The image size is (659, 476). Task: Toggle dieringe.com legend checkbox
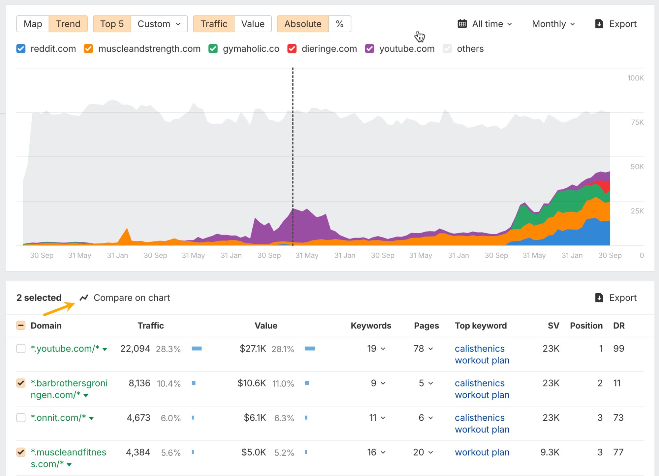[292, 49]
